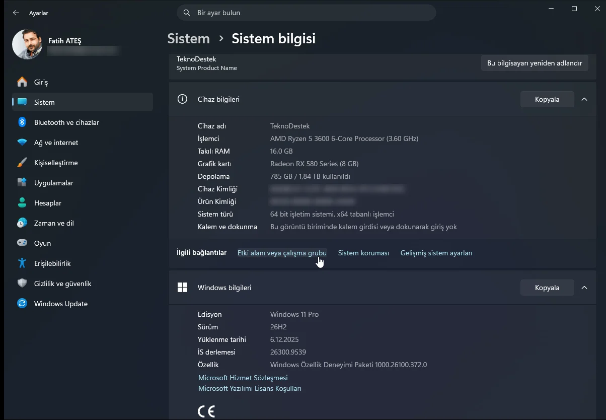Click the Windows Özellik Deneyimi Paketi value
606x420 pixels.
pos(348,365)
